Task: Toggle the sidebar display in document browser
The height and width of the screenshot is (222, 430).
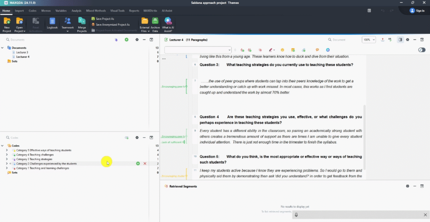Action: click(400, 40)
